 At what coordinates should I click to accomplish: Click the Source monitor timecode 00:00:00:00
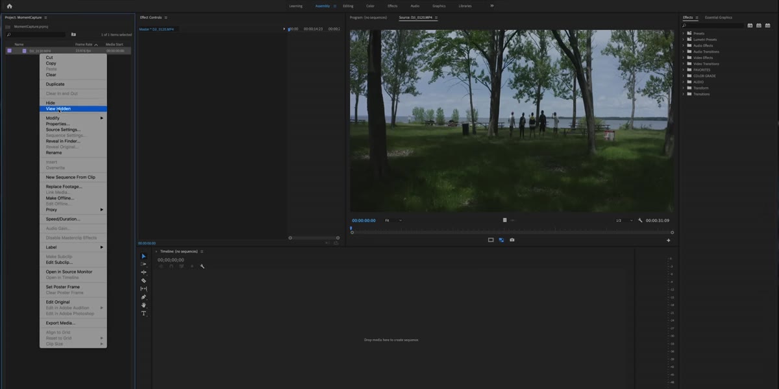coord(364,220)
